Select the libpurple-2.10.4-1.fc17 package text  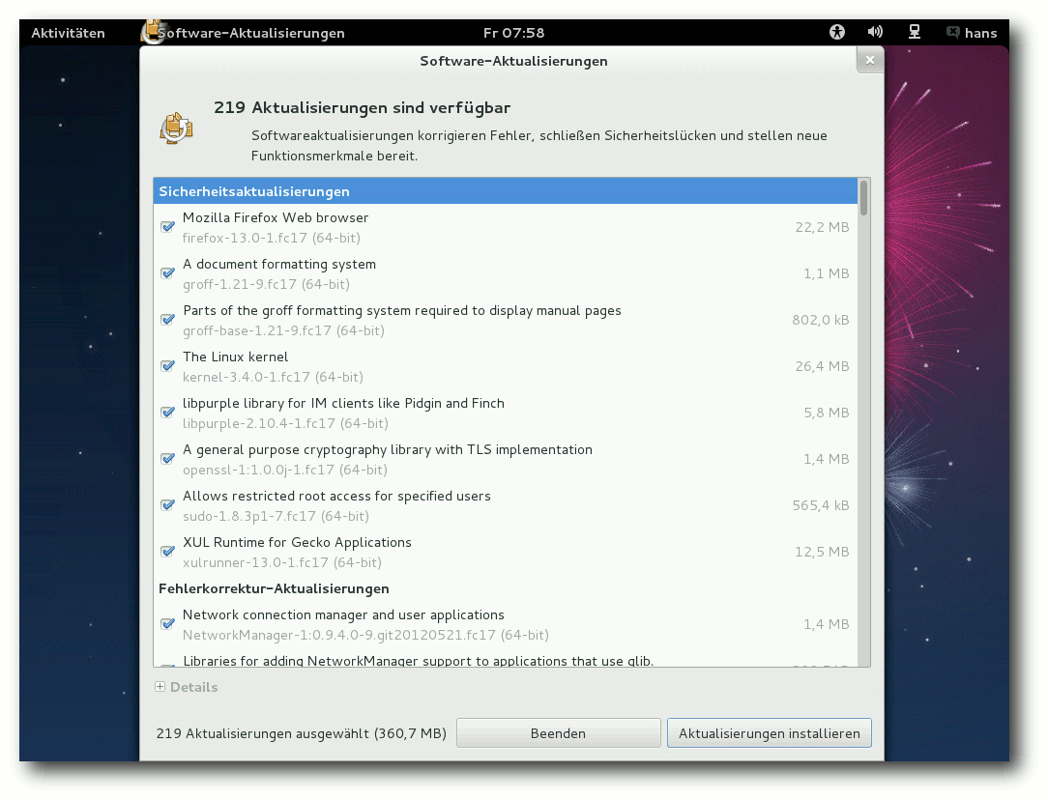(x=285, y=423)
